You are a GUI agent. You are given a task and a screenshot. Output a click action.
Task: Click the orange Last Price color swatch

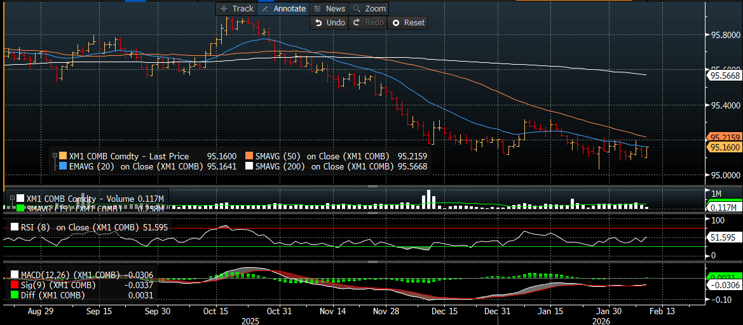pos(63,156)
